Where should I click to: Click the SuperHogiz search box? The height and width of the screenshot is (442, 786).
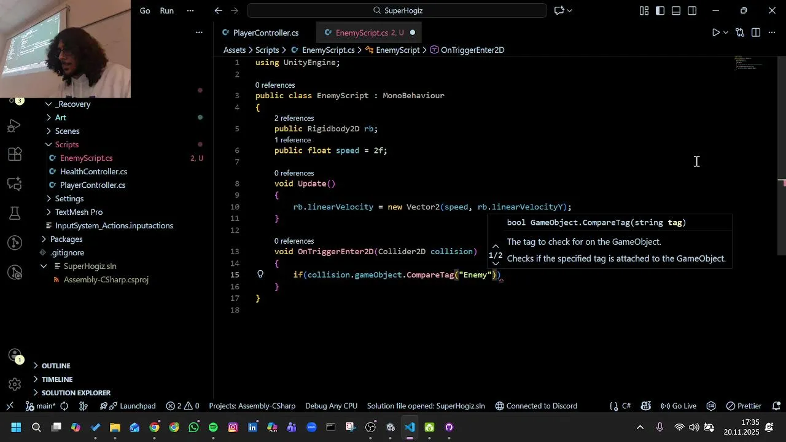pyautogui.click(x=397, y=10)
